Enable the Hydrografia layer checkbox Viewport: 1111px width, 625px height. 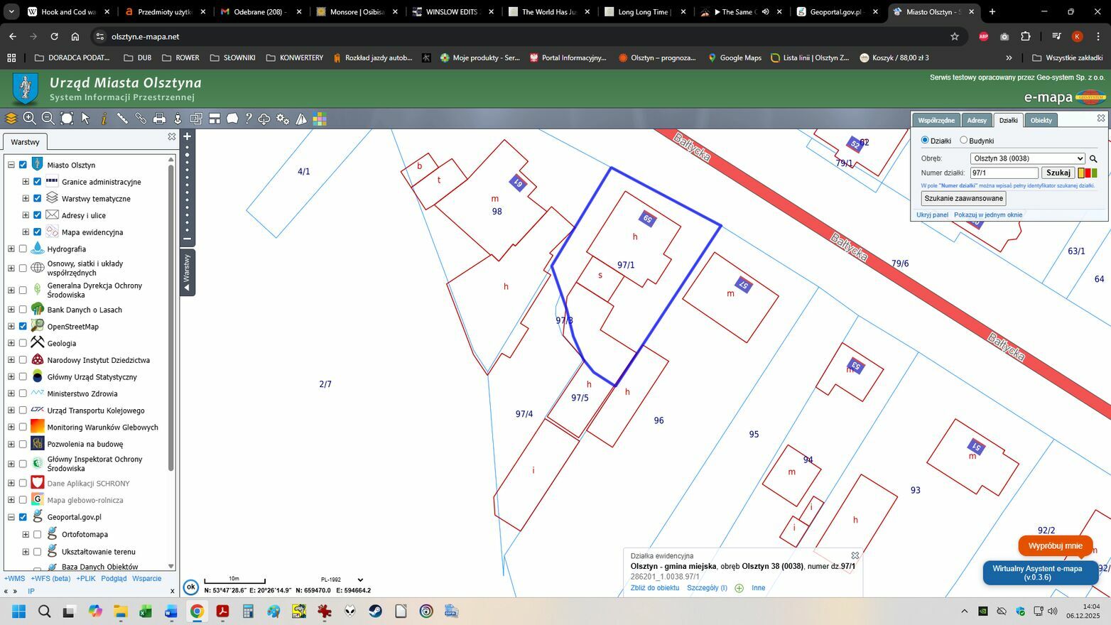23,249
